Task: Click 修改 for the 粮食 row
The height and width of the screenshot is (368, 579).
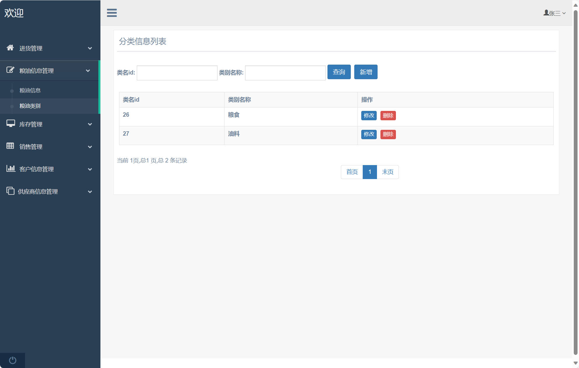Action: [369, 116]
